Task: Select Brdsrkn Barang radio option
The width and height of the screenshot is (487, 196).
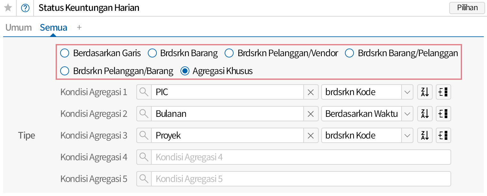Action: click(152, 53)
